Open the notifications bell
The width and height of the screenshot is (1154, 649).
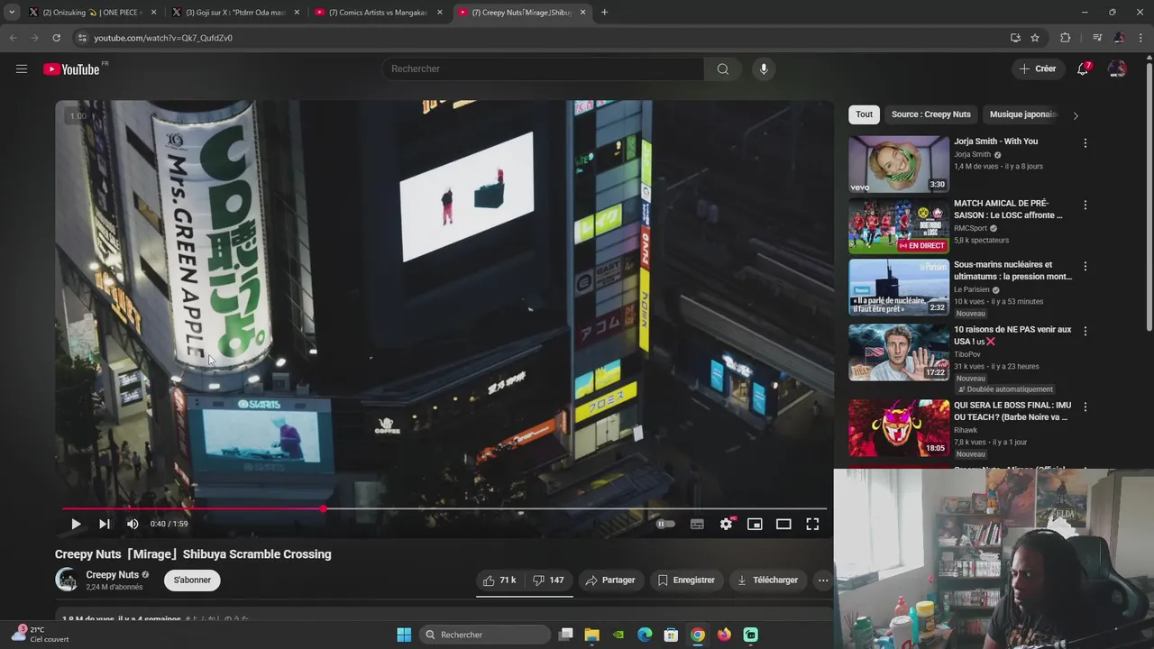point(1083,69)
